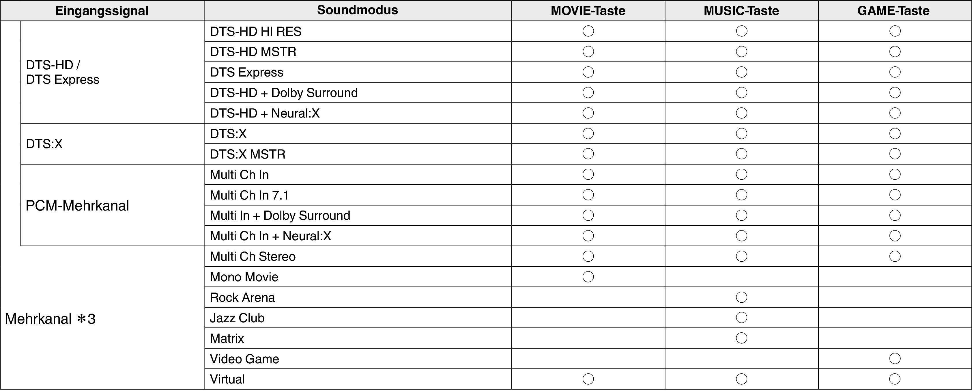Click the MUSIC-Taste circle for Multi Ch In 7.1
The image size is (972, 391).
(741, 195)
